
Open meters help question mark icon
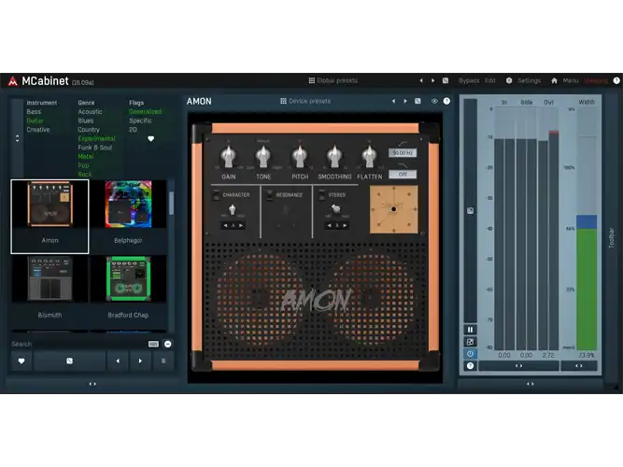[x=470, y=365]
